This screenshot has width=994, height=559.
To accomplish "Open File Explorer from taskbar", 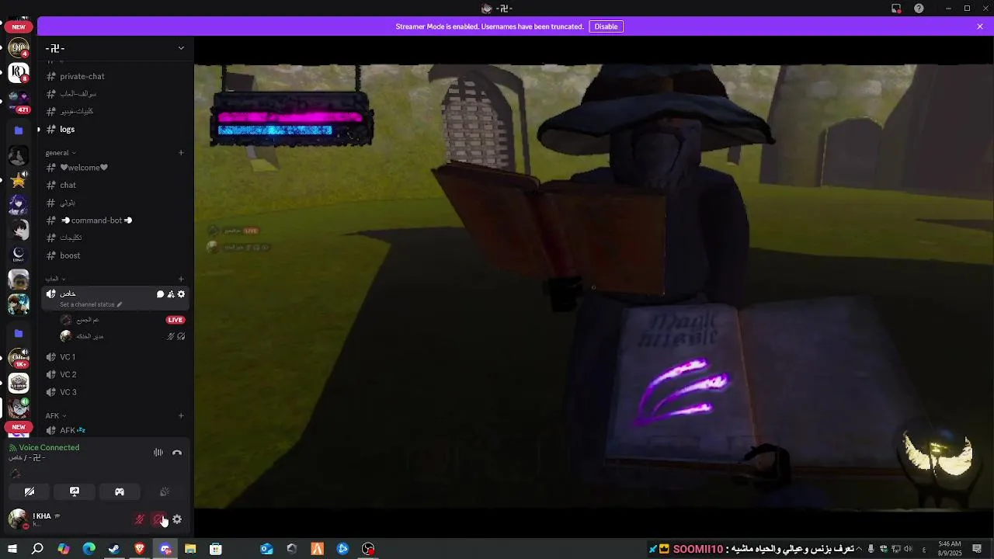I will pos(190,549).
